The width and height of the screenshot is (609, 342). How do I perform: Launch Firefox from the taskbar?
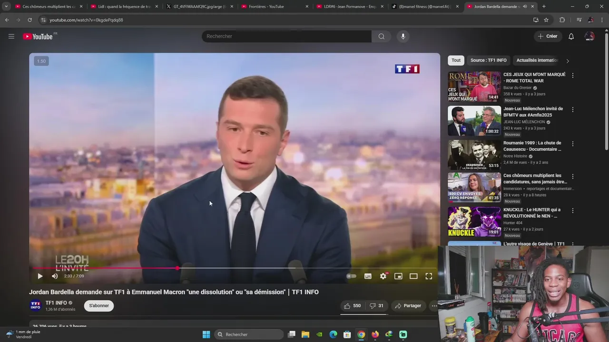click(x=375, y=334)
